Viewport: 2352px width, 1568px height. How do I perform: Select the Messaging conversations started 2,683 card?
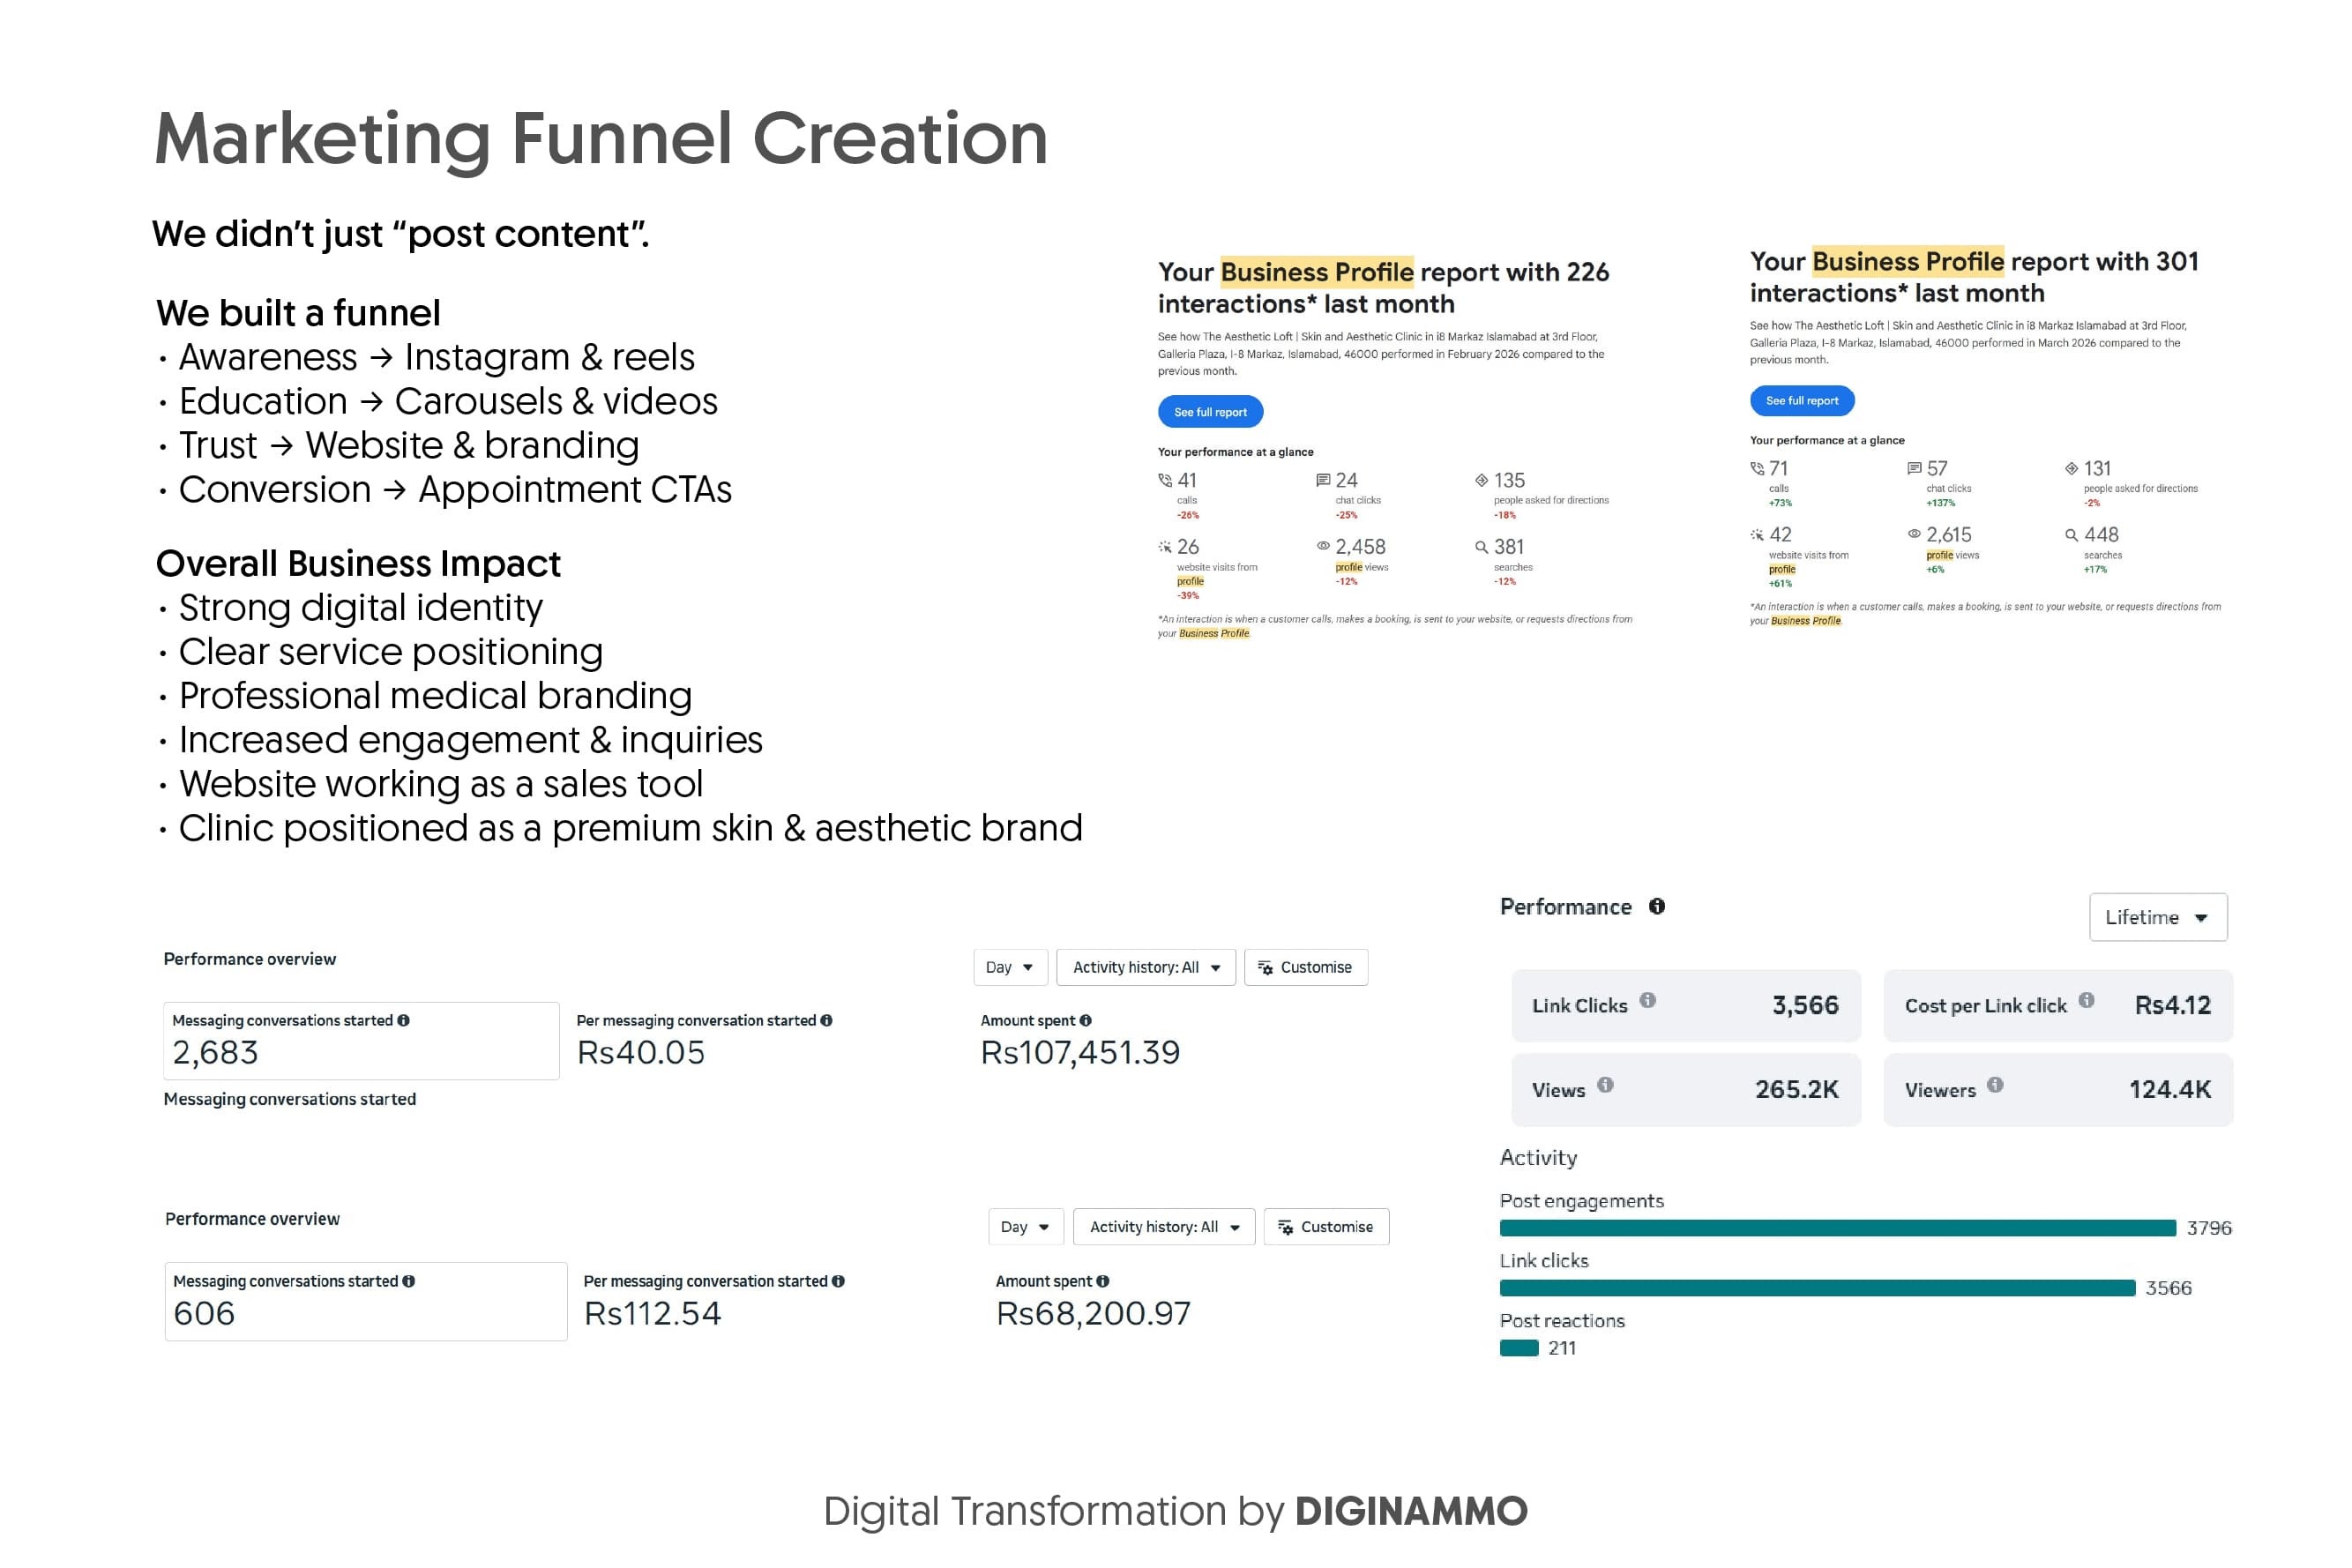[x=361, y=1041]
